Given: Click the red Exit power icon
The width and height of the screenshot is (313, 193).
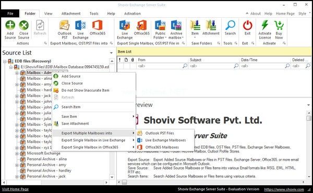Looking at the screenshot, I should 247,26.
